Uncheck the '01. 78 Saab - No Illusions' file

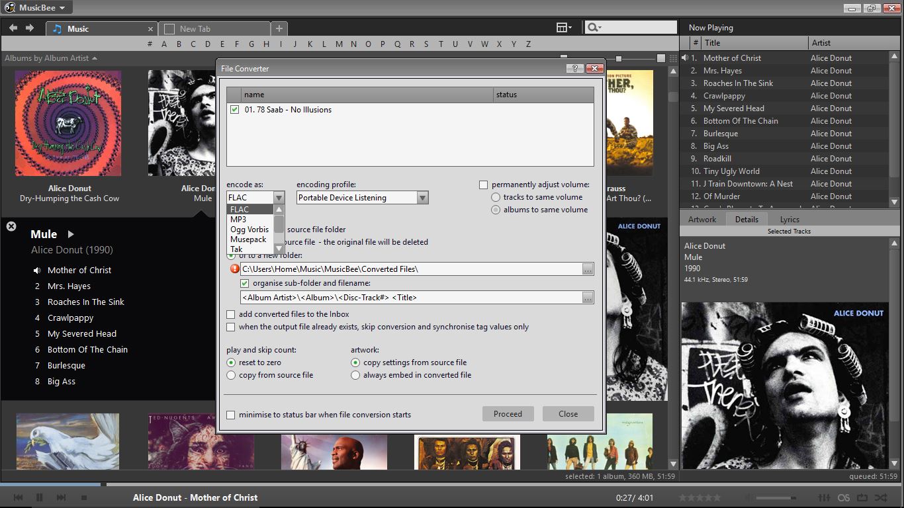tap(234, 110)
